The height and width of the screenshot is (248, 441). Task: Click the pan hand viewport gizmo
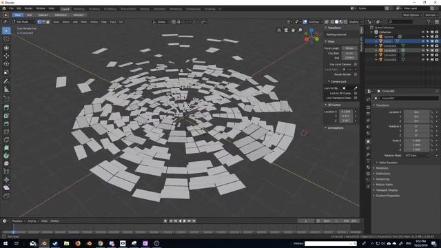(x=293, y=30)
